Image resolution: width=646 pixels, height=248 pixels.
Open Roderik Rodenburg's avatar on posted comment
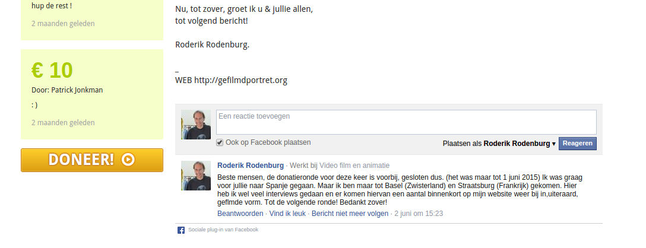click(196, 176)
